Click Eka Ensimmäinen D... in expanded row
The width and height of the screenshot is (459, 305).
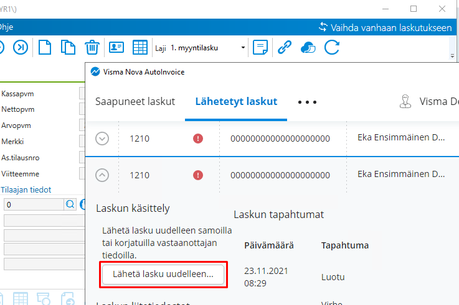[401, 174]
